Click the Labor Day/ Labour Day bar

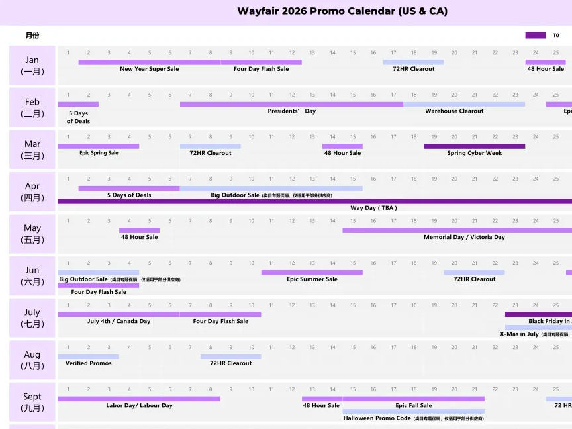pyautogui.click(x=139, y=399)
